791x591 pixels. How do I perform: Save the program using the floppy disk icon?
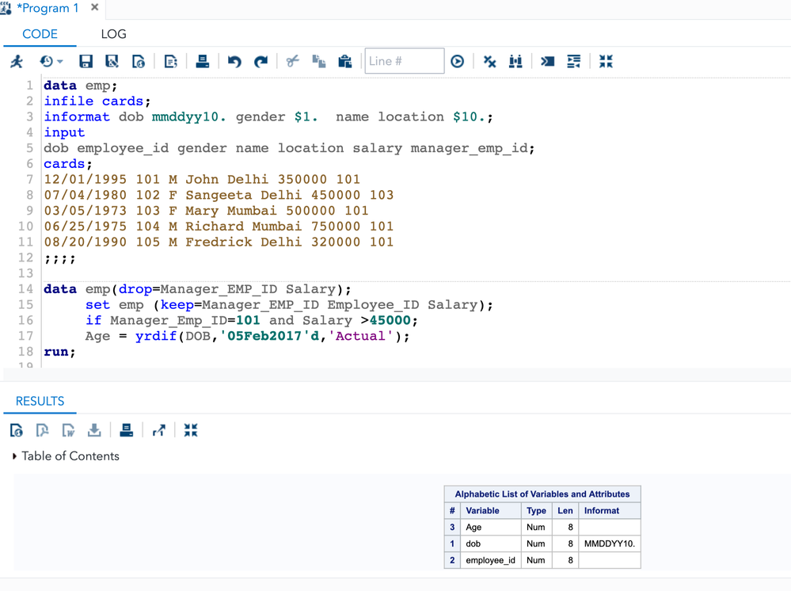pos(86,62)
